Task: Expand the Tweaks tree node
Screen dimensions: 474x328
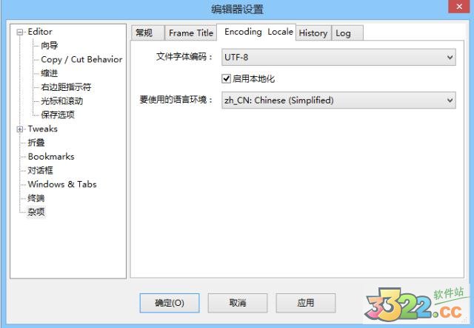Action: [x=20, y=129]
